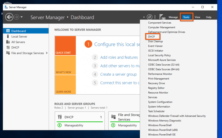Click DHCP tile Manageability status icon
The height and width of the screenshot is (138, 222).
click(x=60, y=125)
